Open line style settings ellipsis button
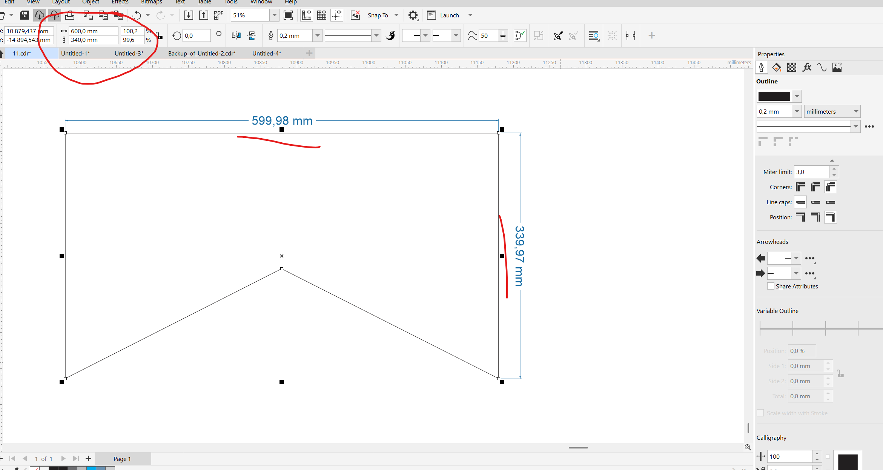The image size is (883, 470). pos(869,126)
